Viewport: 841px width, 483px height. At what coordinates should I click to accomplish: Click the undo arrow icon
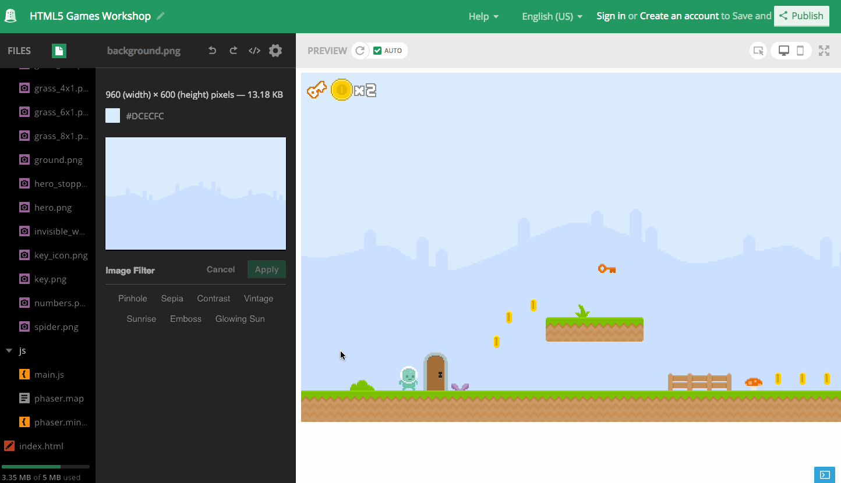point(213,51)
